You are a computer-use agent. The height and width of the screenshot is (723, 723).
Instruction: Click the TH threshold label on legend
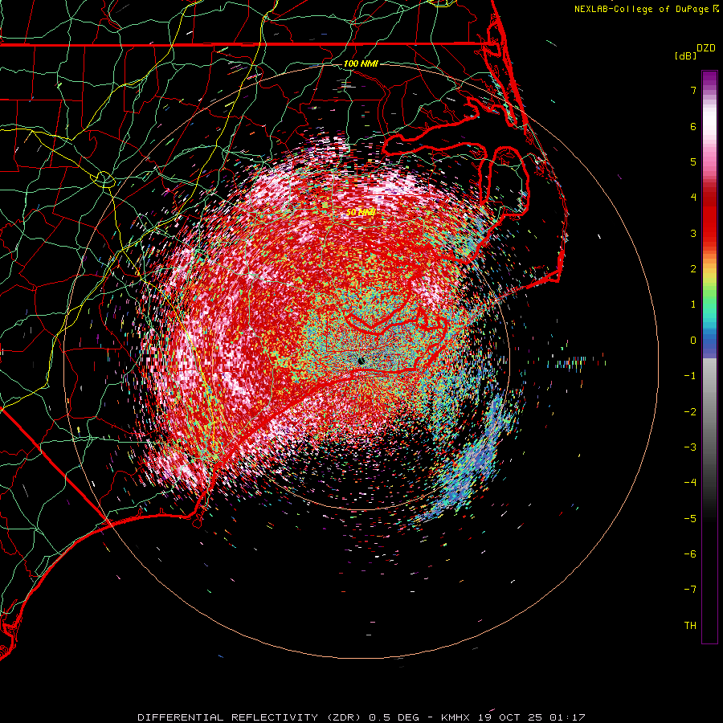(690, 626)
